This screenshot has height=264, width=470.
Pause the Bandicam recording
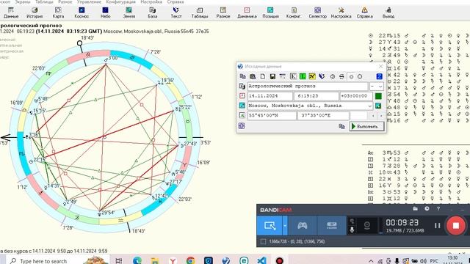click(438, 225)
